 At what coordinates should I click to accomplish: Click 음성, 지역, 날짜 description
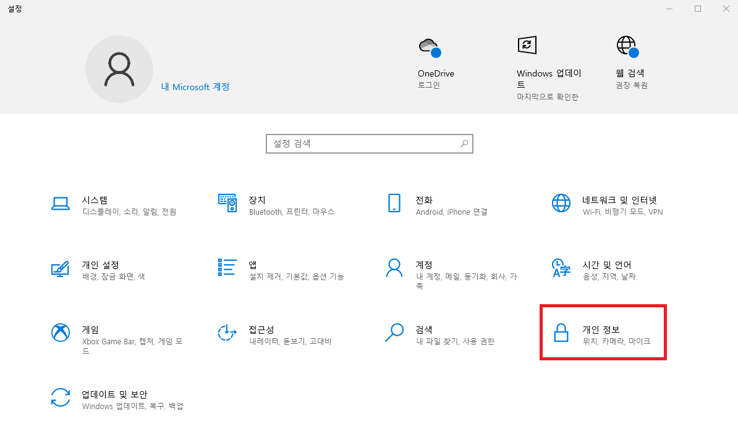[609, 276]
